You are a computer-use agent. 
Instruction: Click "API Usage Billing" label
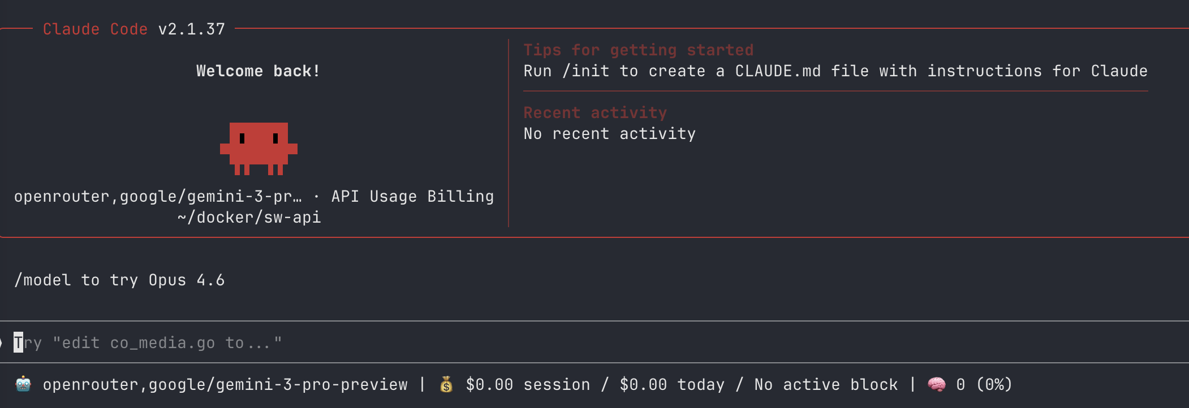[x=412, y=197]
